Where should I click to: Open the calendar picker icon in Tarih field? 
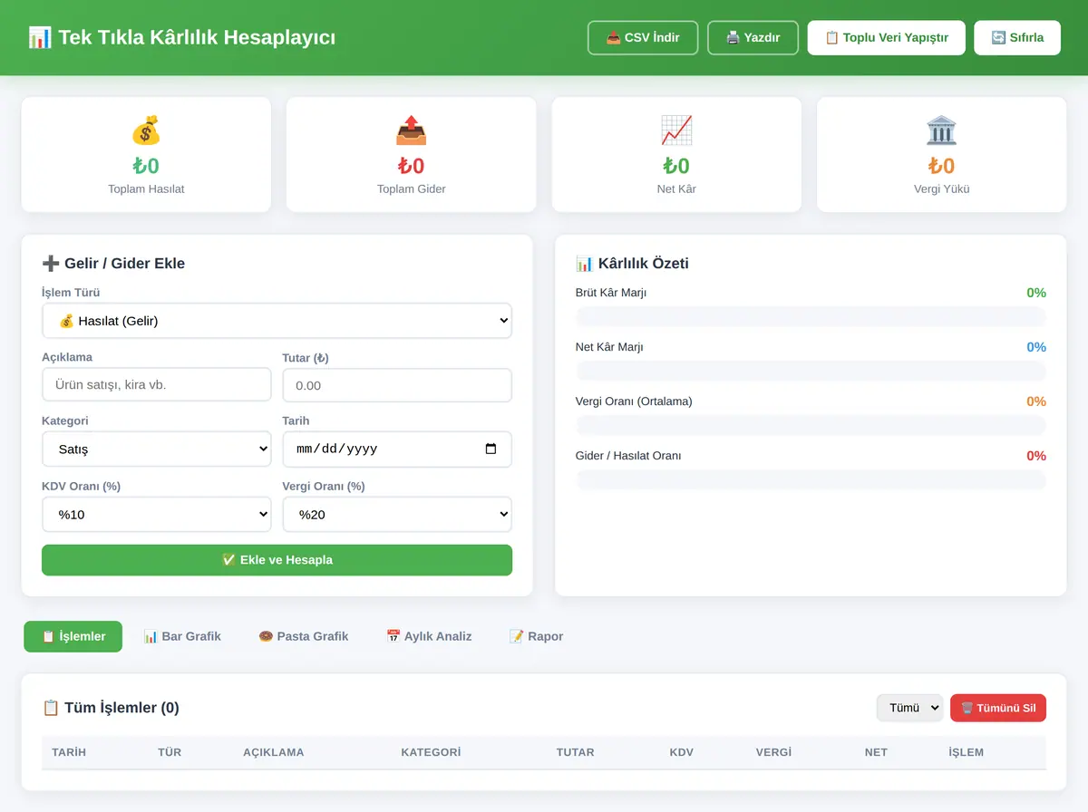(x=491, y=449)
